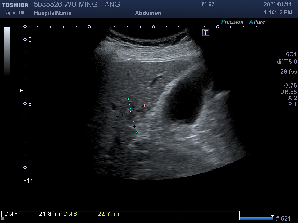Click the diffT5.0 frequency setting
This screenshot has width=298, height=223.
(x=287, y=62)
